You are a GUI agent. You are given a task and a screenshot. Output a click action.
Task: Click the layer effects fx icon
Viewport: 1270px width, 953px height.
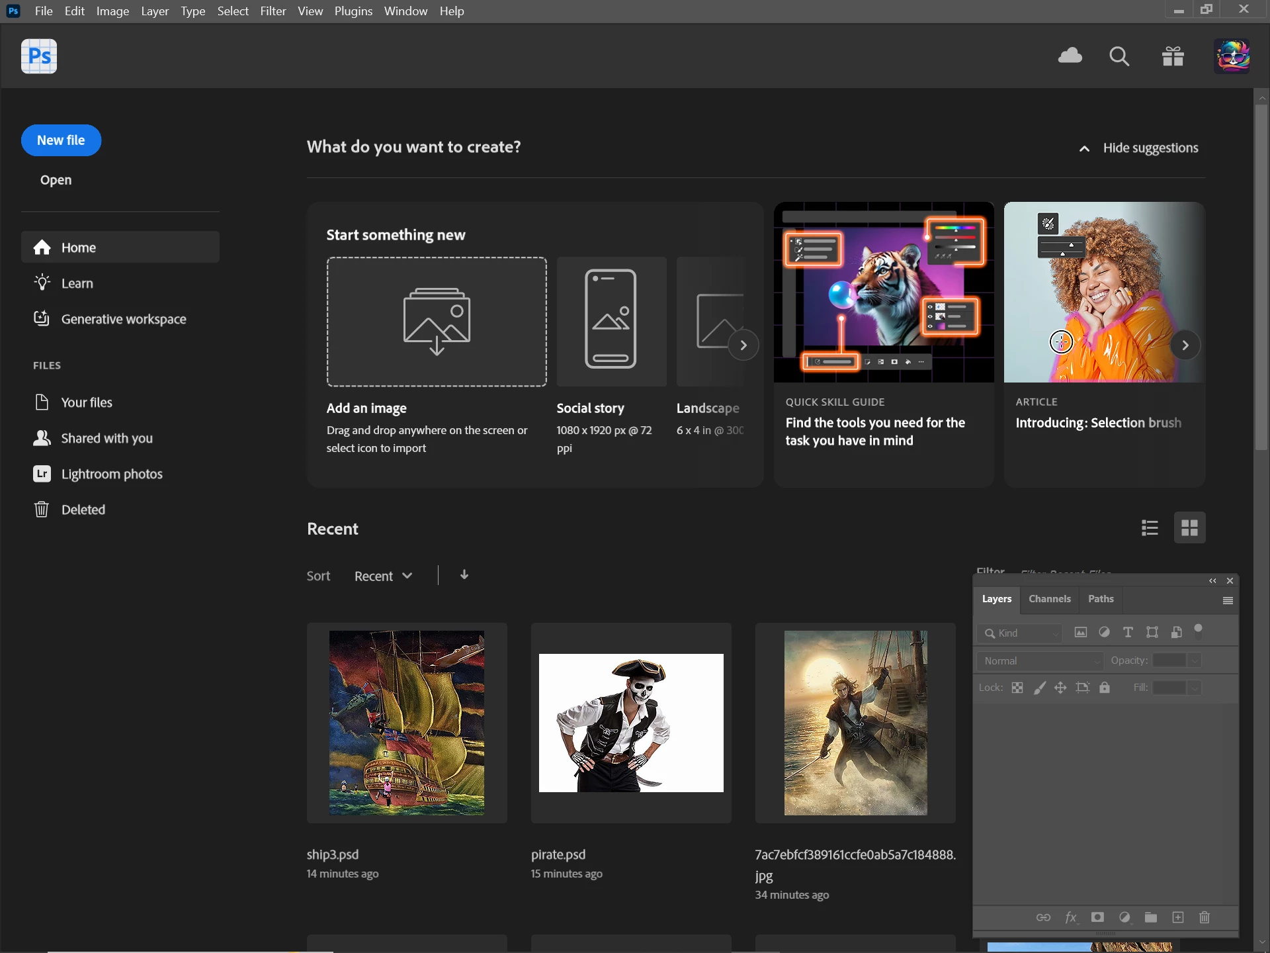1071,917
